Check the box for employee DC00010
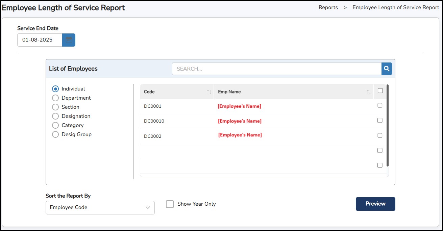The height and width of the screenshot is (231, 443). tap(380, 120)
